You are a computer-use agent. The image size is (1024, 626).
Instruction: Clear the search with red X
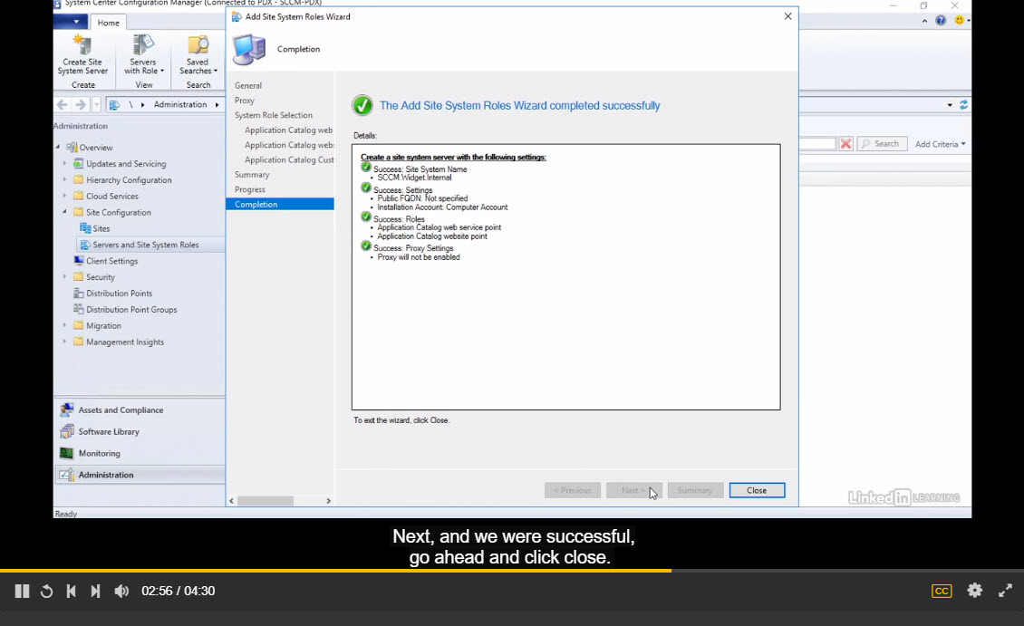(845, 144)
